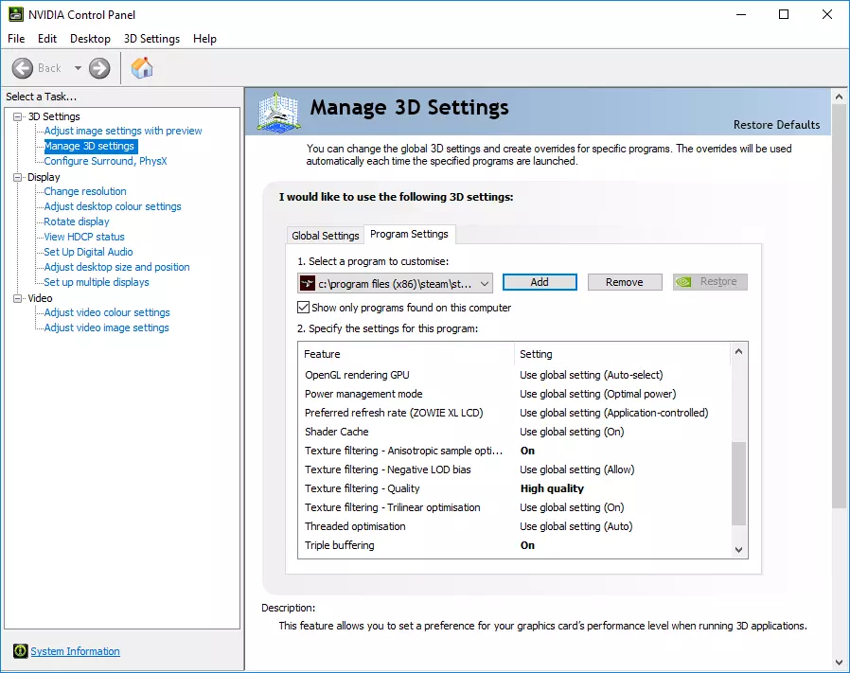This screenshot has width=850, height=673.
Task: Toggle Show only programs found on this computer
Action: [x=304, y=308]
